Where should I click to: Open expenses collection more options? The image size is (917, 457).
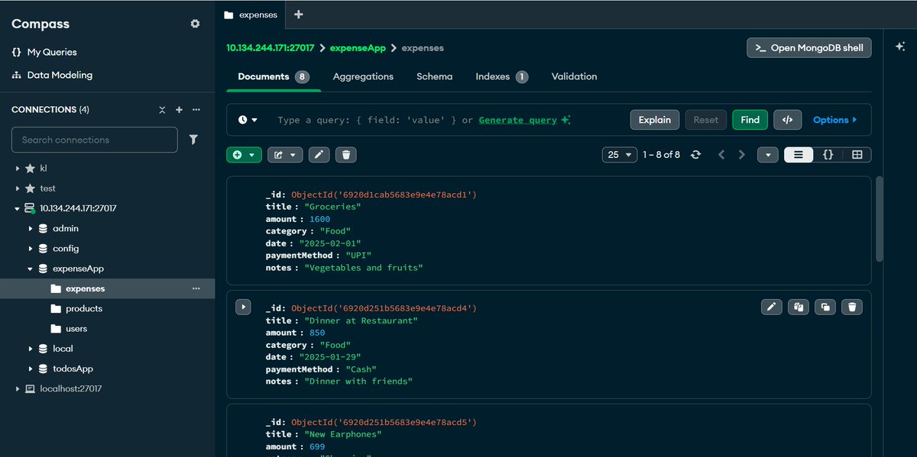click(x=196, y=288)
